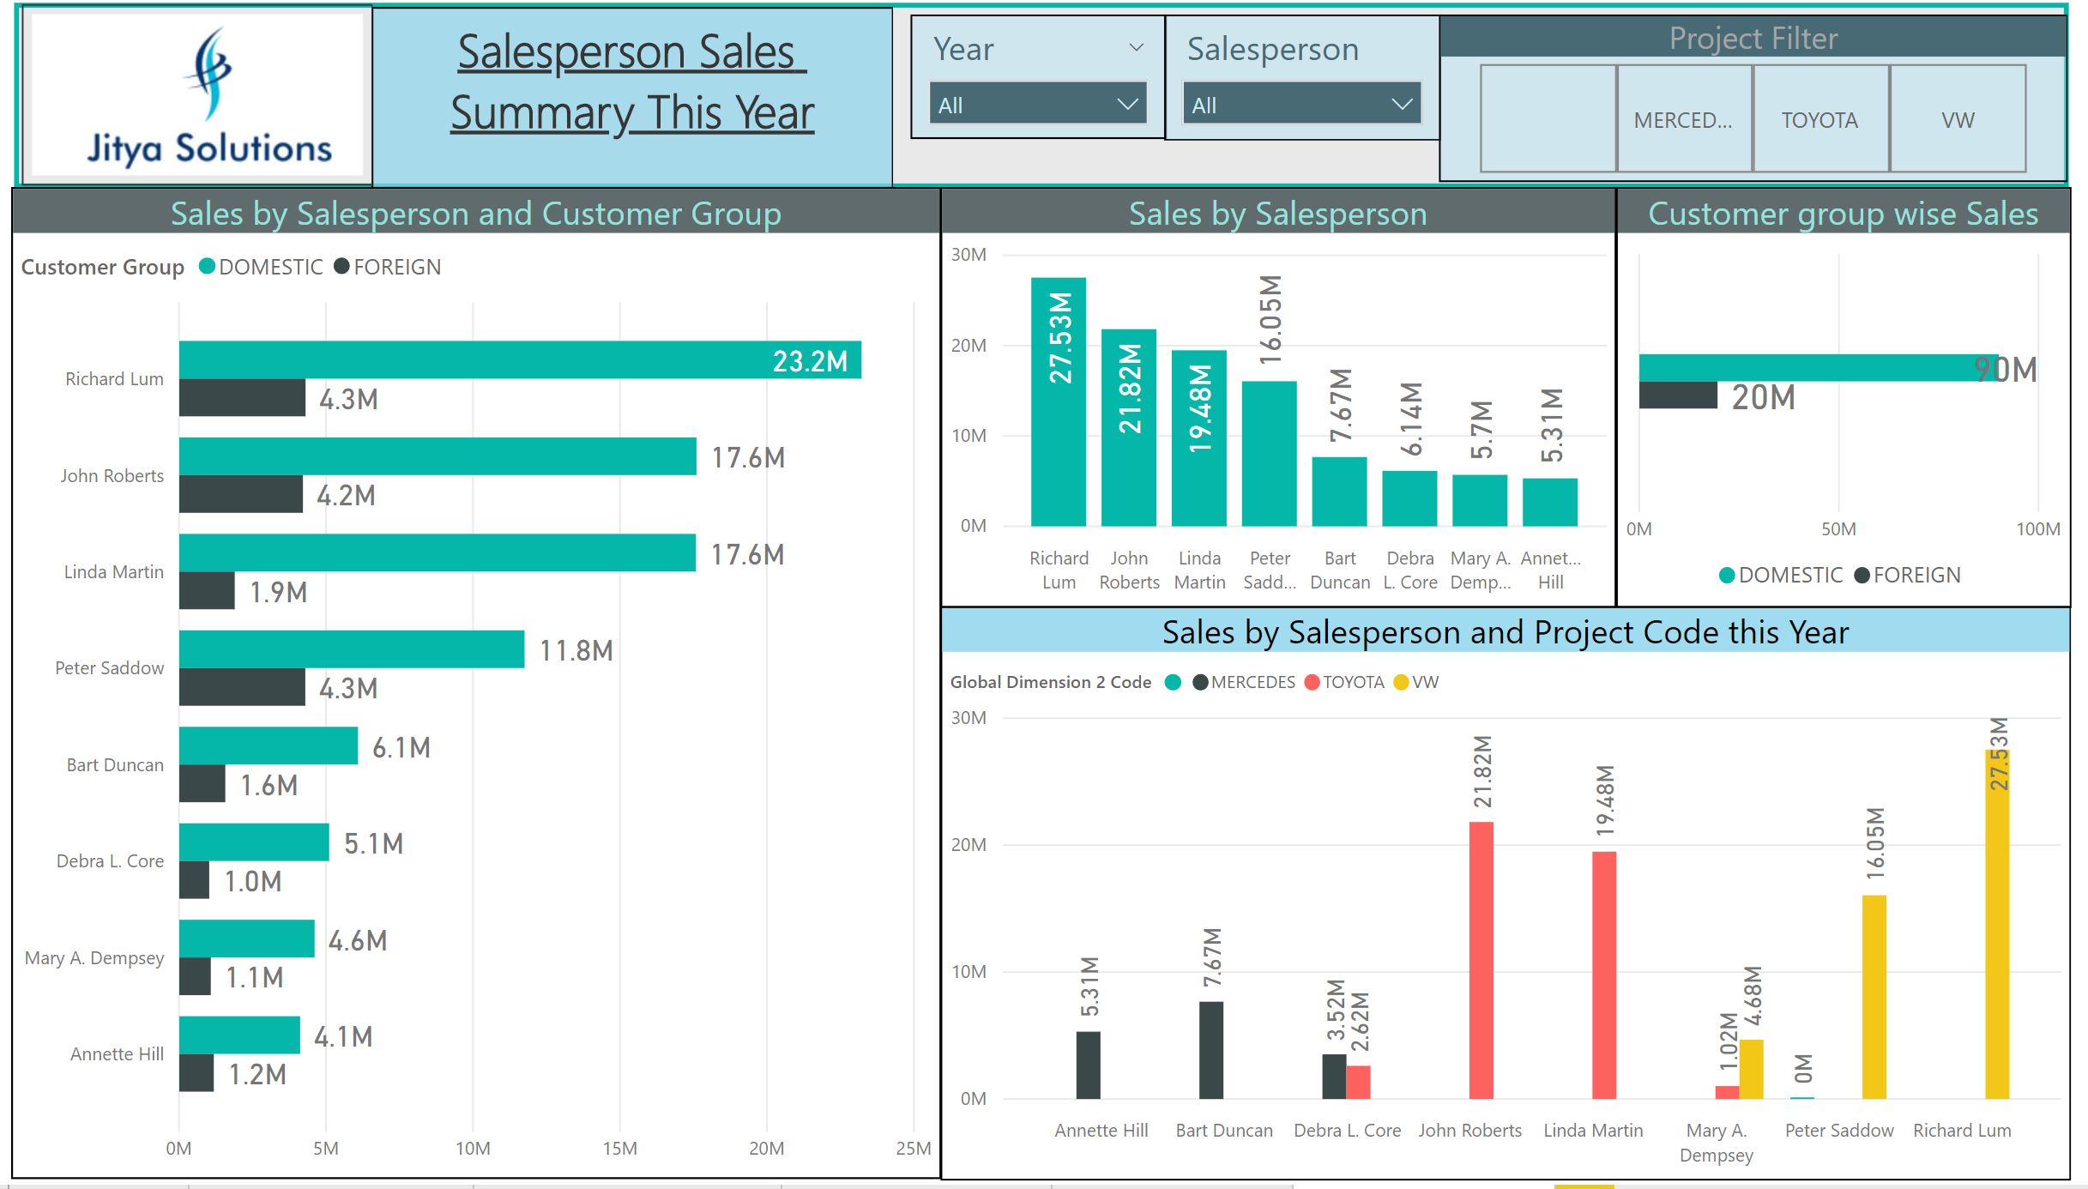Click the VW legend marker in project chart
This screenshot has width=2088, height=1189.
1402,682
